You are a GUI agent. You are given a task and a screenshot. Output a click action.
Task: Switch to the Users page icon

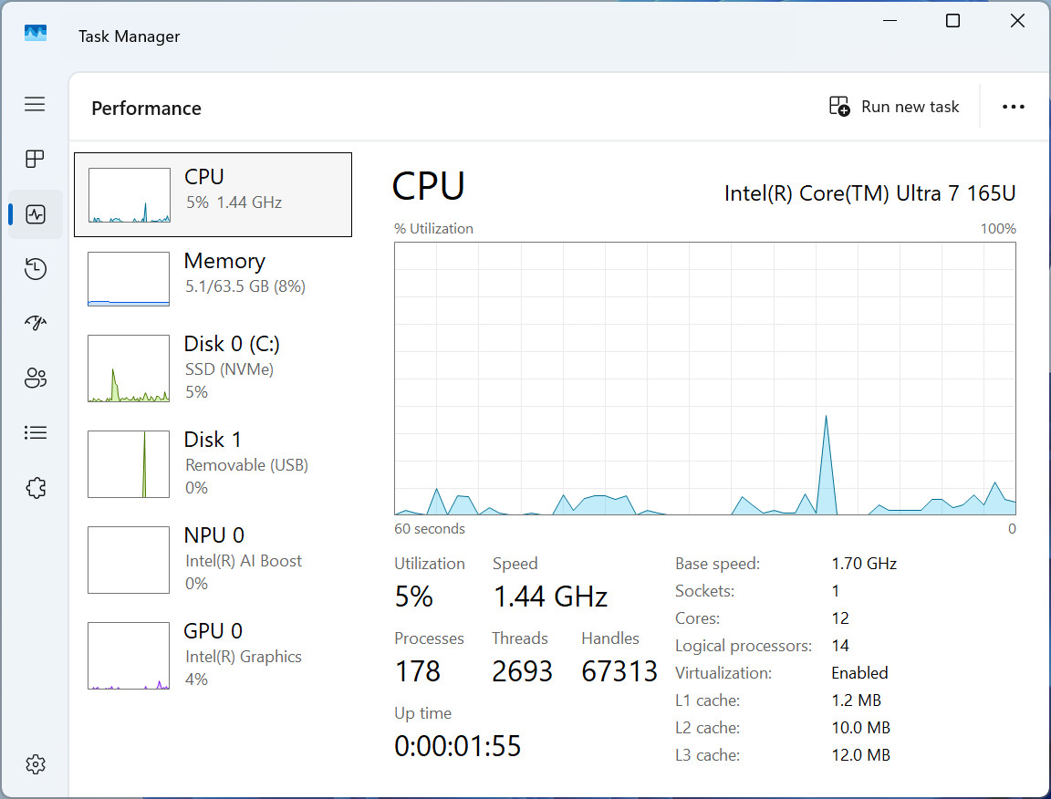point(36,378)
